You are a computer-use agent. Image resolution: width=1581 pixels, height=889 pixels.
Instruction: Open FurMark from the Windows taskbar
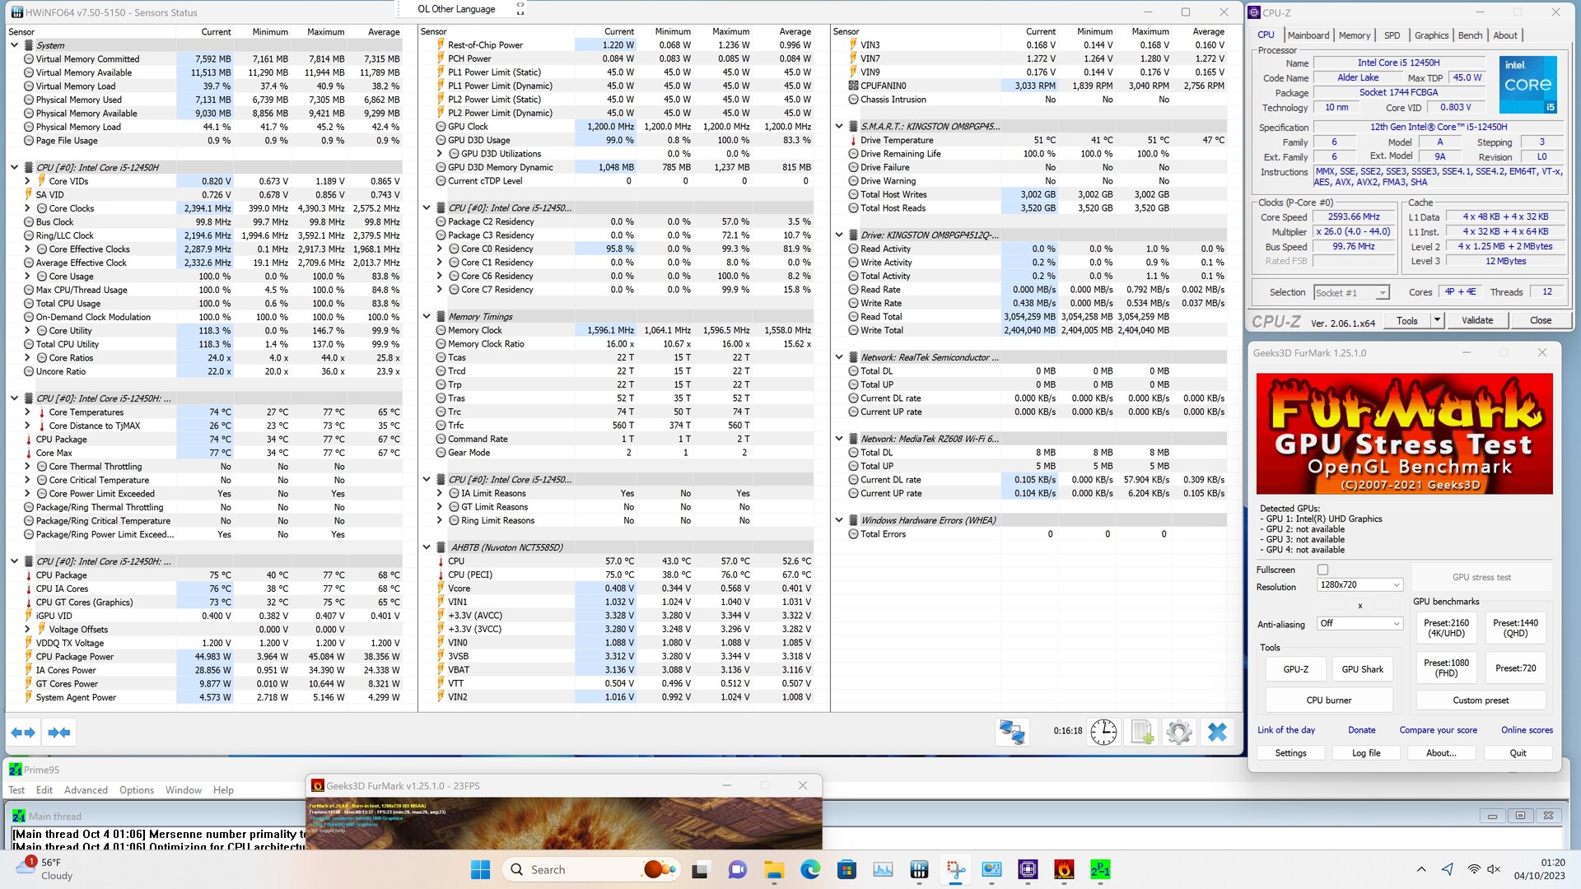click(1064, 869)
